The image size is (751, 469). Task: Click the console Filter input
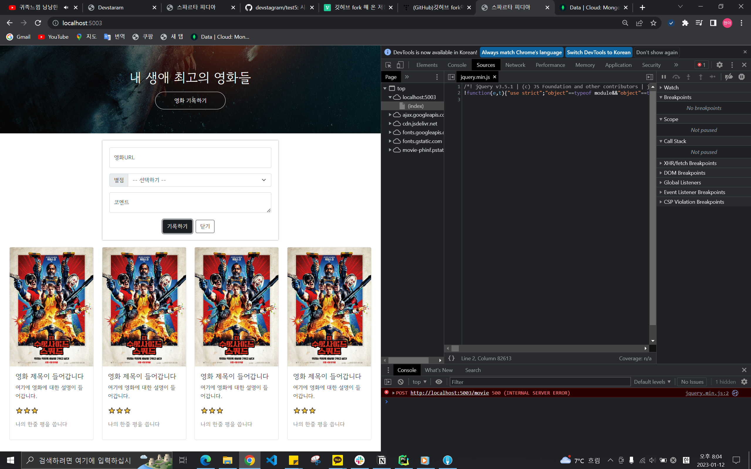540,382
